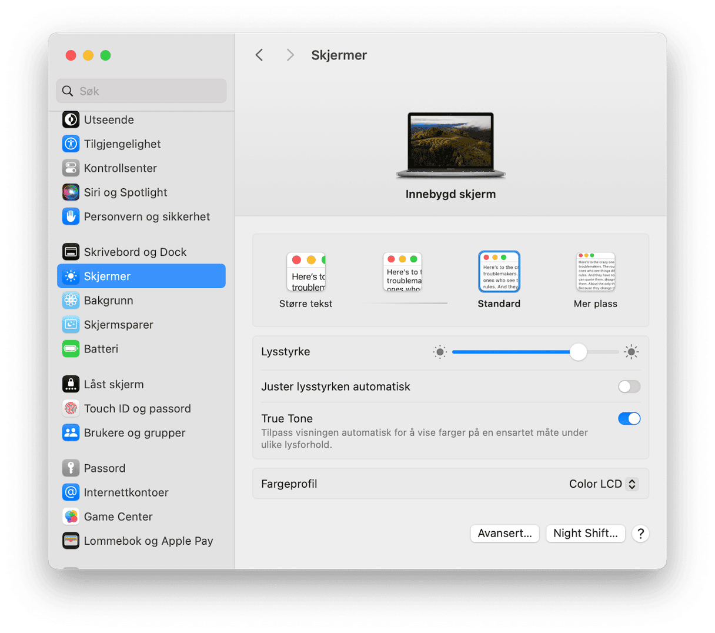The image size is (715, 633).
Task: Open the Låst skjerm lock icon
Action: pos(71,384)
